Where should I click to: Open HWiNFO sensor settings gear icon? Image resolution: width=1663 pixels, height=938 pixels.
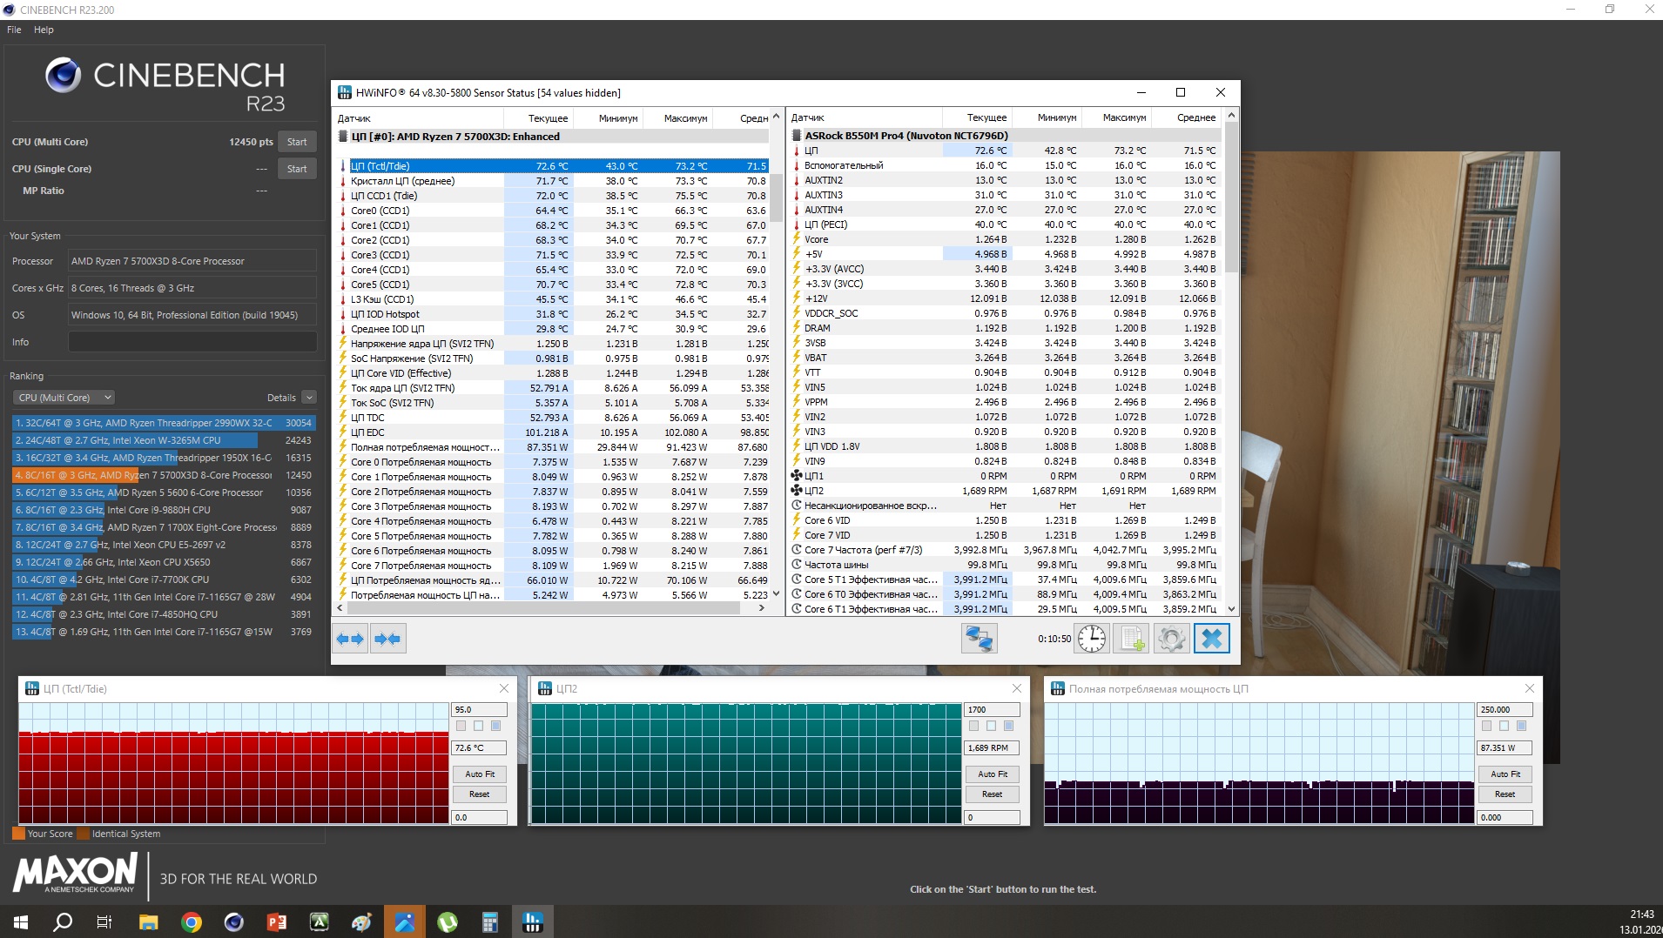coord(1171,639)
